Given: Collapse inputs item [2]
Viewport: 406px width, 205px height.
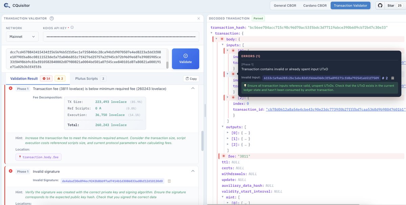Looking at the screenshot, I should tap(228, 97).
